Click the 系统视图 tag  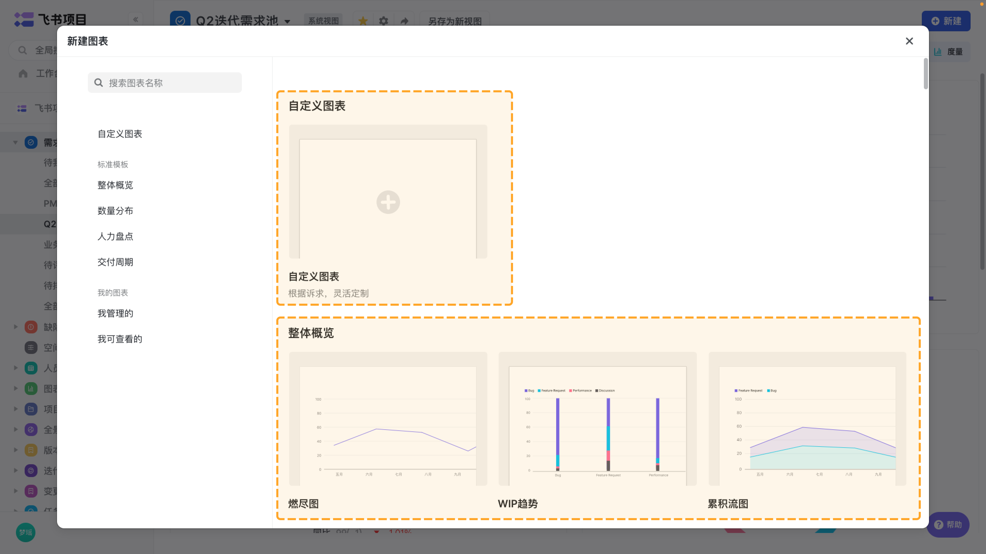pos(324,21)
